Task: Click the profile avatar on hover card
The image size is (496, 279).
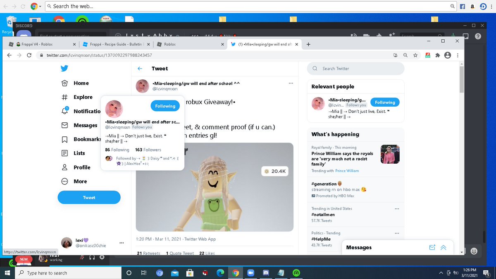Action: 114,109
